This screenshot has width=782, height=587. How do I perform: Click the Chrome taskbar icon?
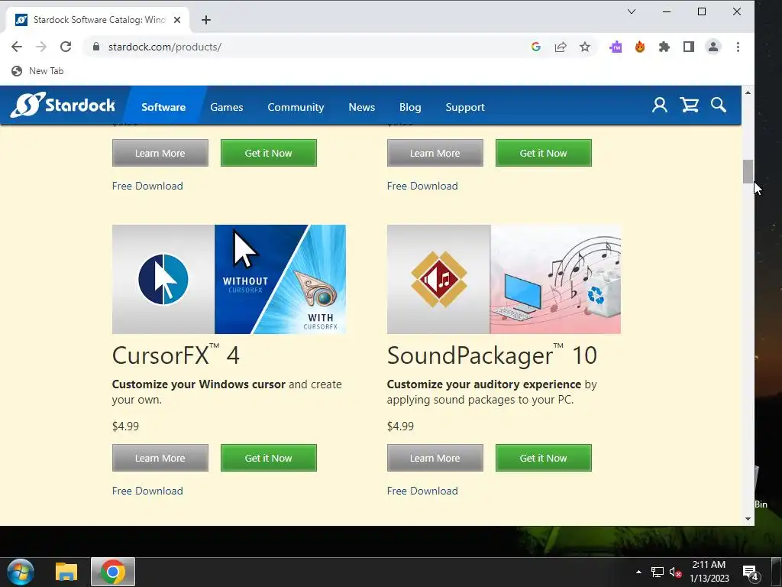click(x=113, y=572)
